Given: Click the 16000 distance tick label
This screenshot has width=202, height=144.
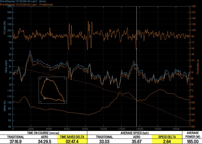Looking at the screenshot, I should point(158,129).
